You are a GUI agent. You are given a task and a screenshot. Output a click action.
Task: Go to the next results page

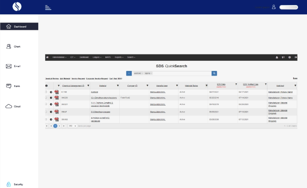click(x=59, y=126)
